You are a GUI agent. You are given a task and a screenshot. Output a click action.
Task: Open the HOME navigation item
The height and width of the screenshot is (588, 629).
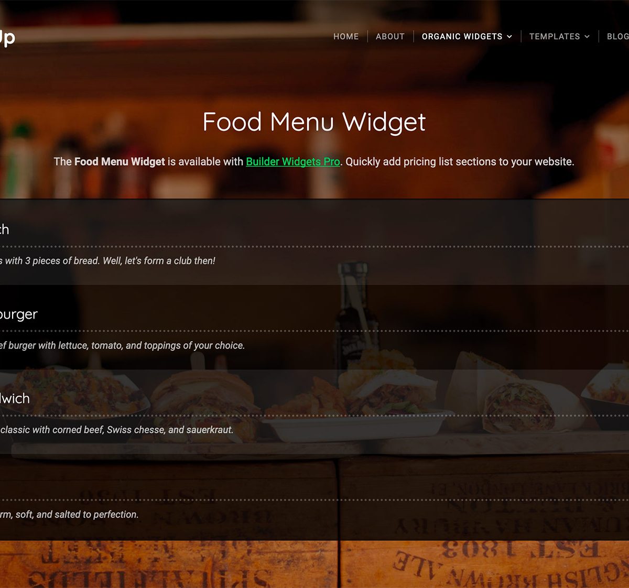click(346, 37)
